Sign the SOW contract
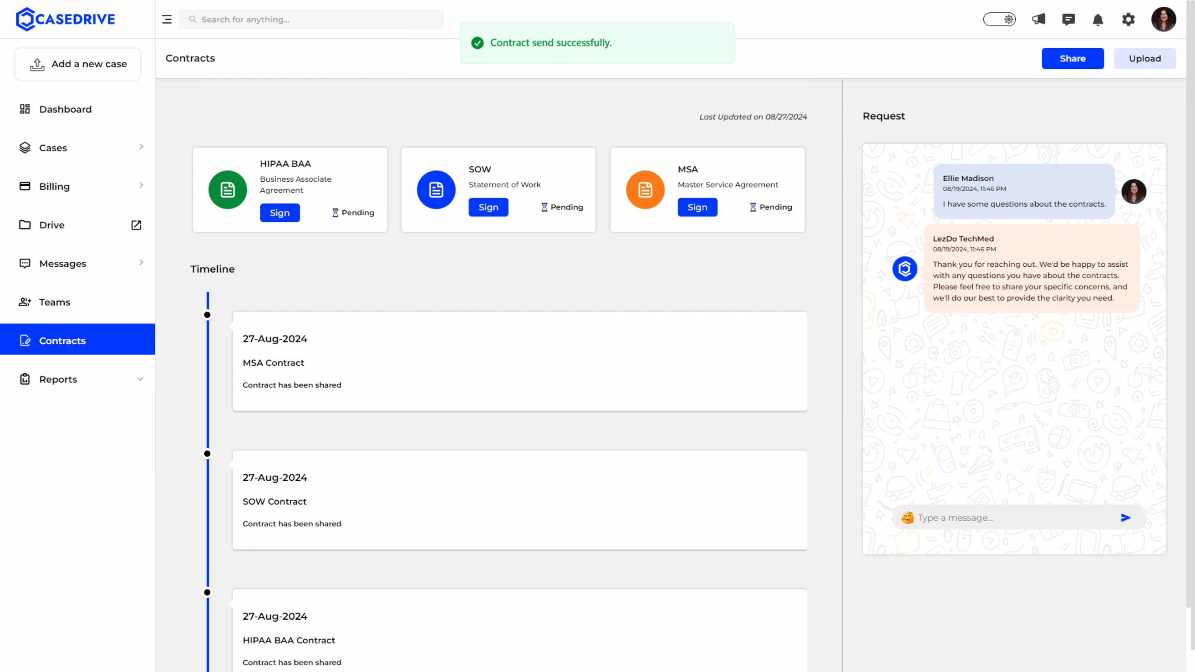Screen dimensions: 1195x672 tap(488, 207)
